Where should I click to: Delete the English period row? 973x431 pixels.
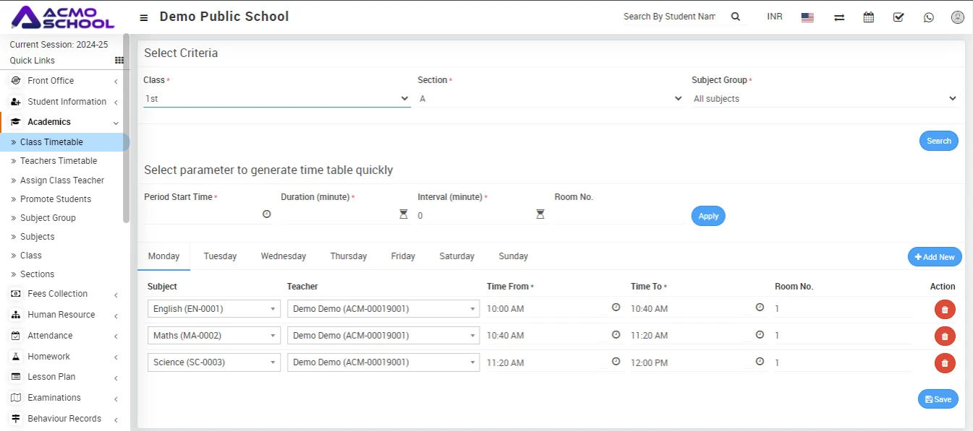point(945,309)
